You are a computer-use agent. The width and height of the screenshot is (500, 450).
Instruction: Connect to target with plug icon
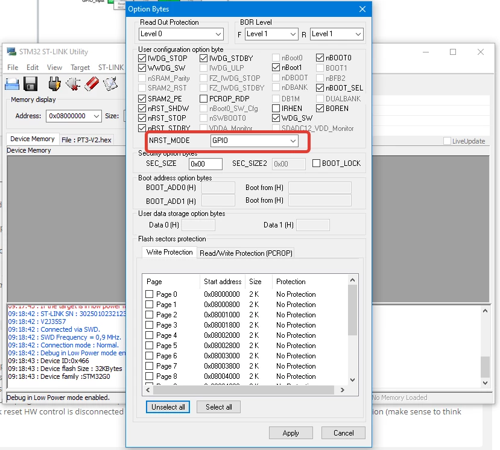(54, 84)
